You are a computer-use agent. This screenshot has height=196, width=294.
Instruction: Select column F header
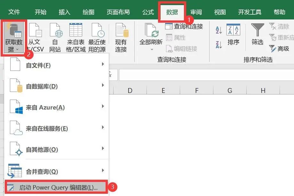point(196,91)
